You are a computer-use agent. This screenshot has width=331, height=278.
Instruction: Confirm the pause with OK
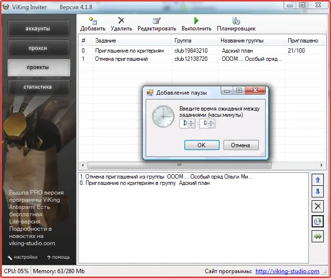202,145
